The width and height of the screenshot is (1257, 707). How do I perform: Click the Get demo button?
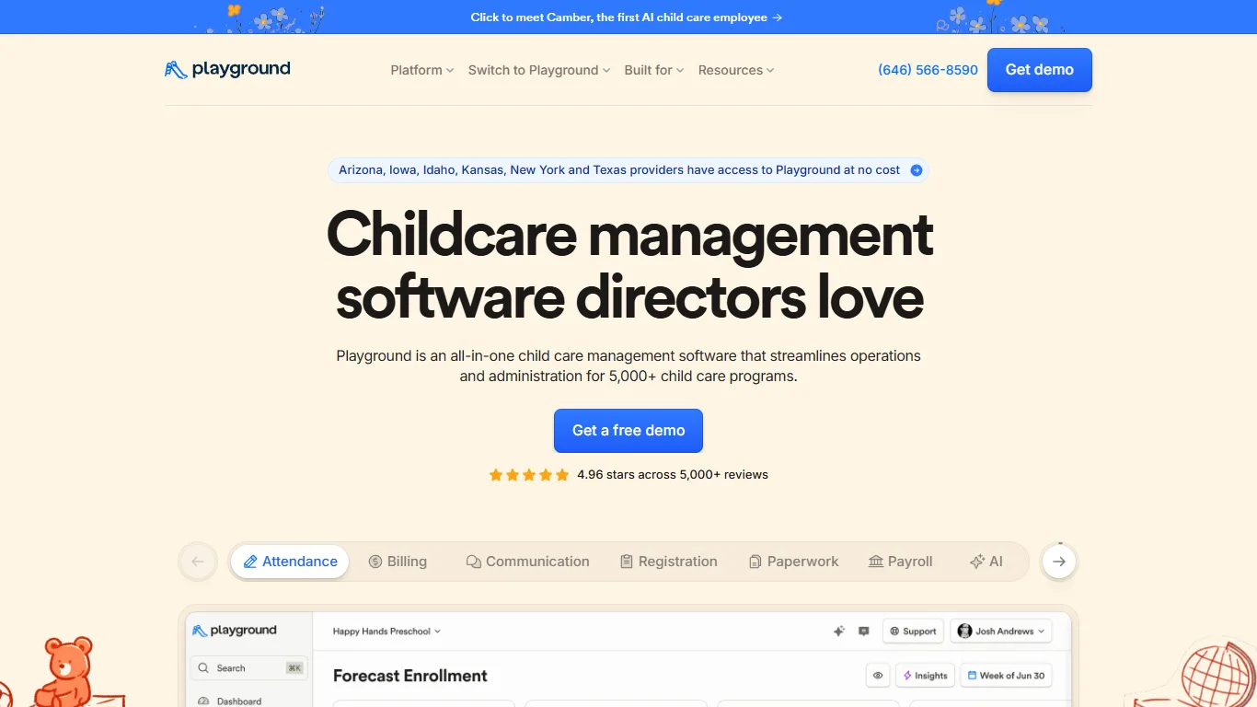tap(1040, 70)
